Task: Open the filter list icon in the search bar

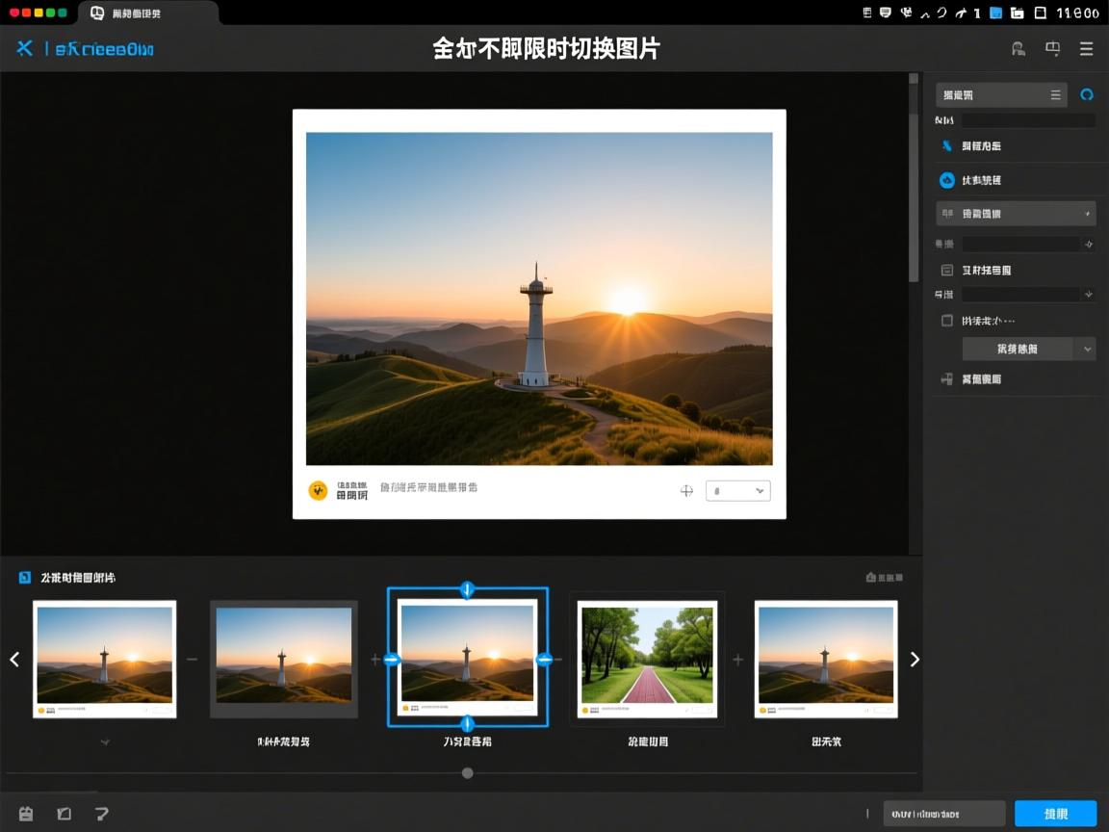Action: tap(1056, 94)
